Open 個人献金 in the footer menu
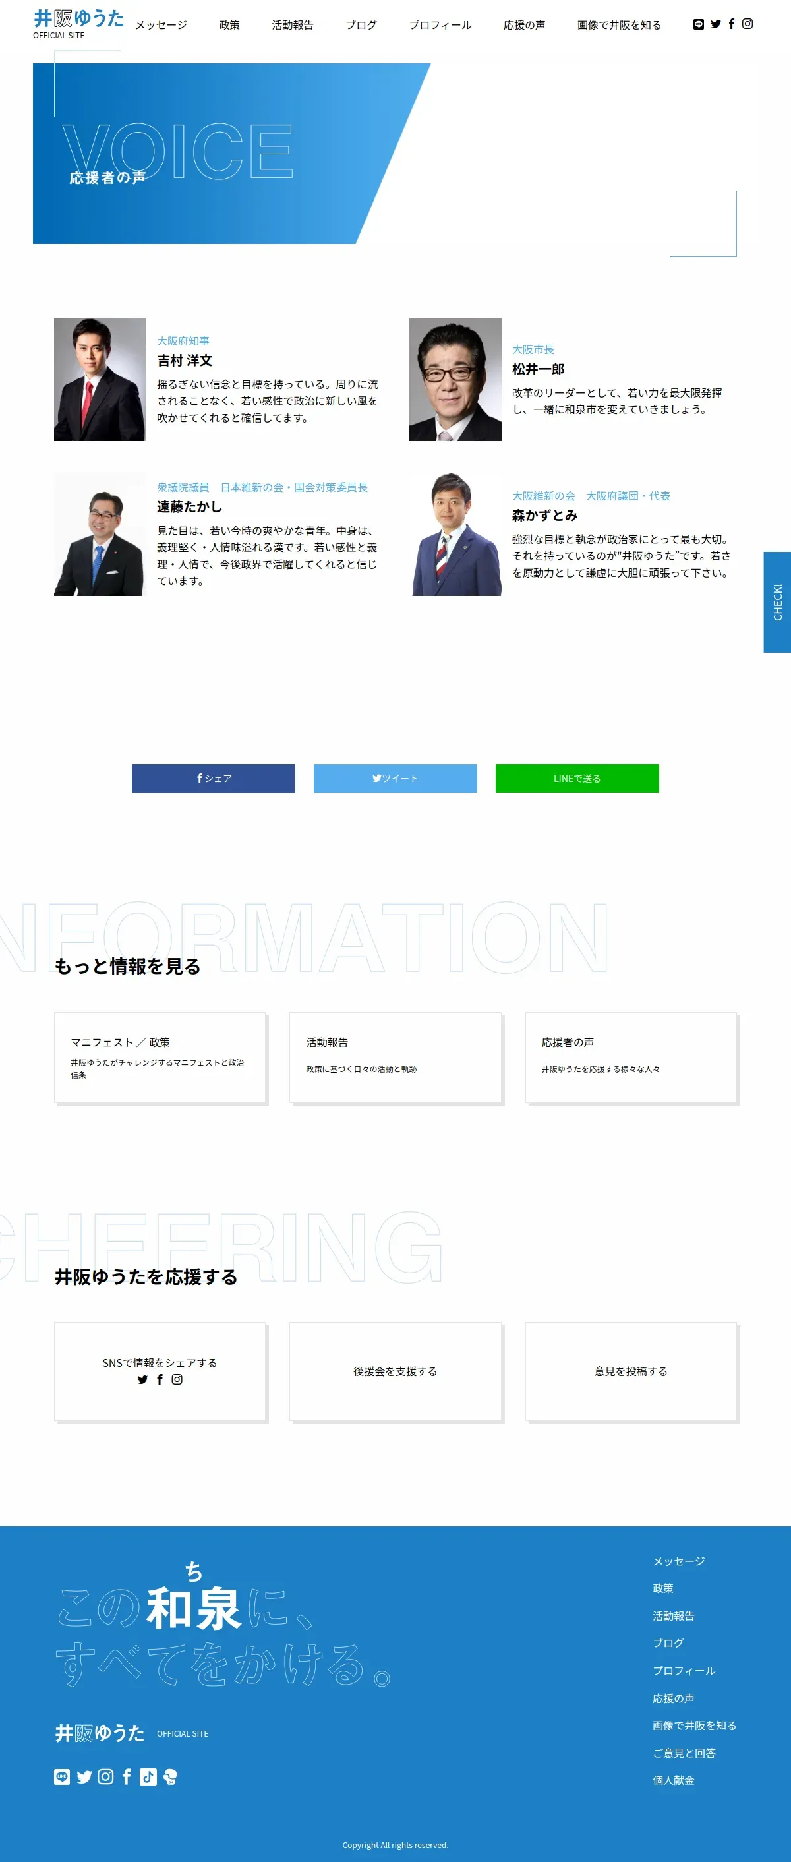Screen dimensions: 791x1862 673,1780
